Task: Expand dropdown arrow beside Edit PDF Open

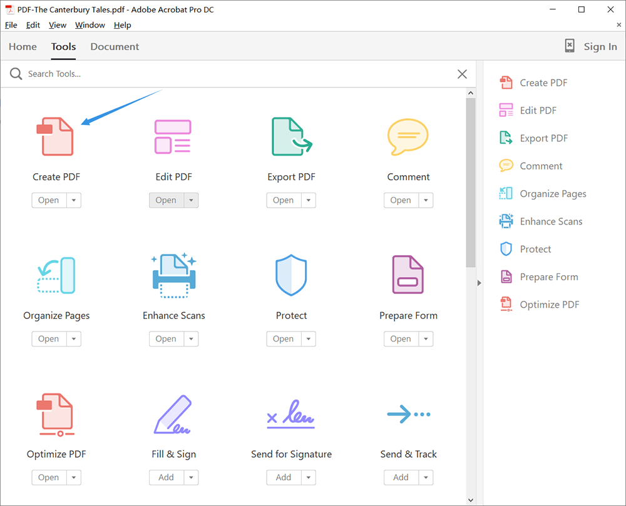Action: click(191, 201)
